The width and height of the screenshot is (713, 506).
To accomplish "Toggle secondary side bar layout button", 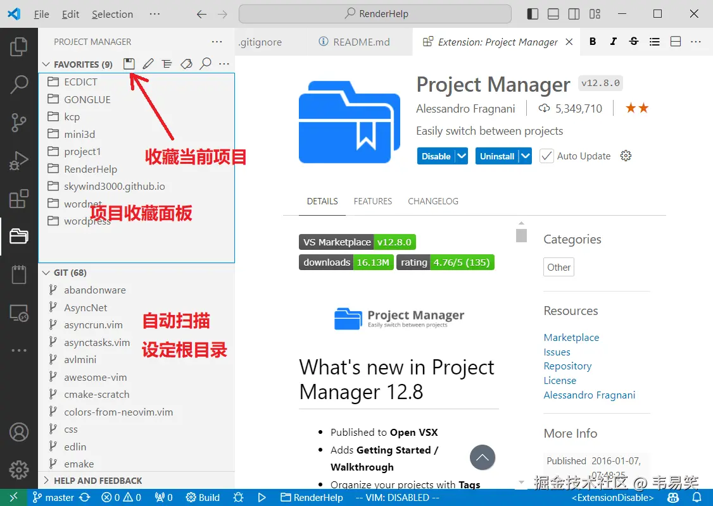I will click(574, 14).
